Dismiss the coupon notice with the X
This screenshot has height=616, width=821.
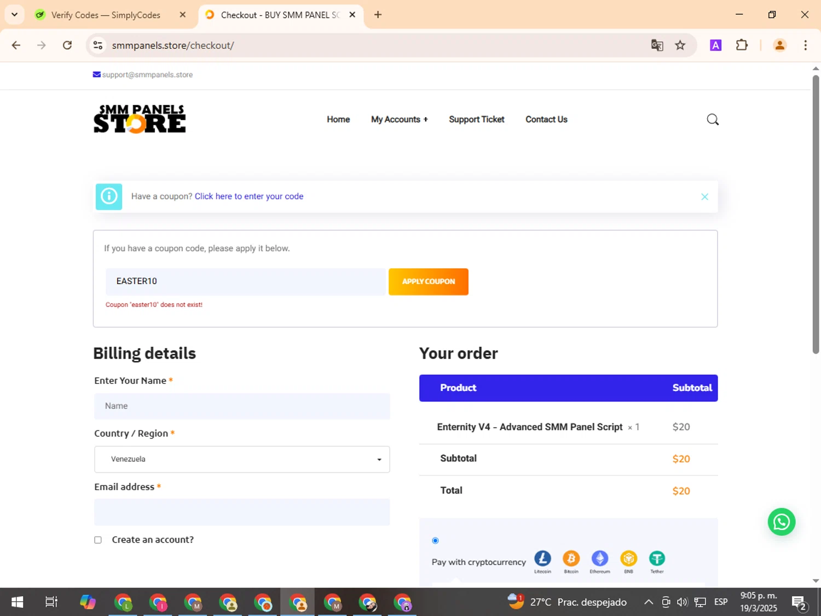pos(704,197)
